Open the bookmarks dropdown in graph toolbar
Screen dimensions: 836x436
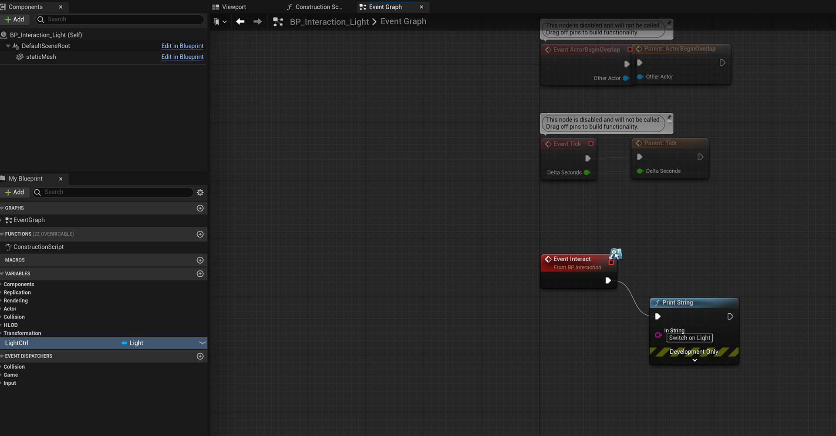pyautogui.click(x=220, y=22)
